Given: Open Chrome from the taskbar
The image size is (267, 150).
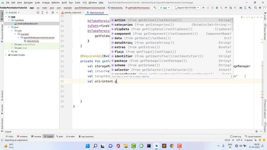Looking at the screenshot, I should coord(172,146).
